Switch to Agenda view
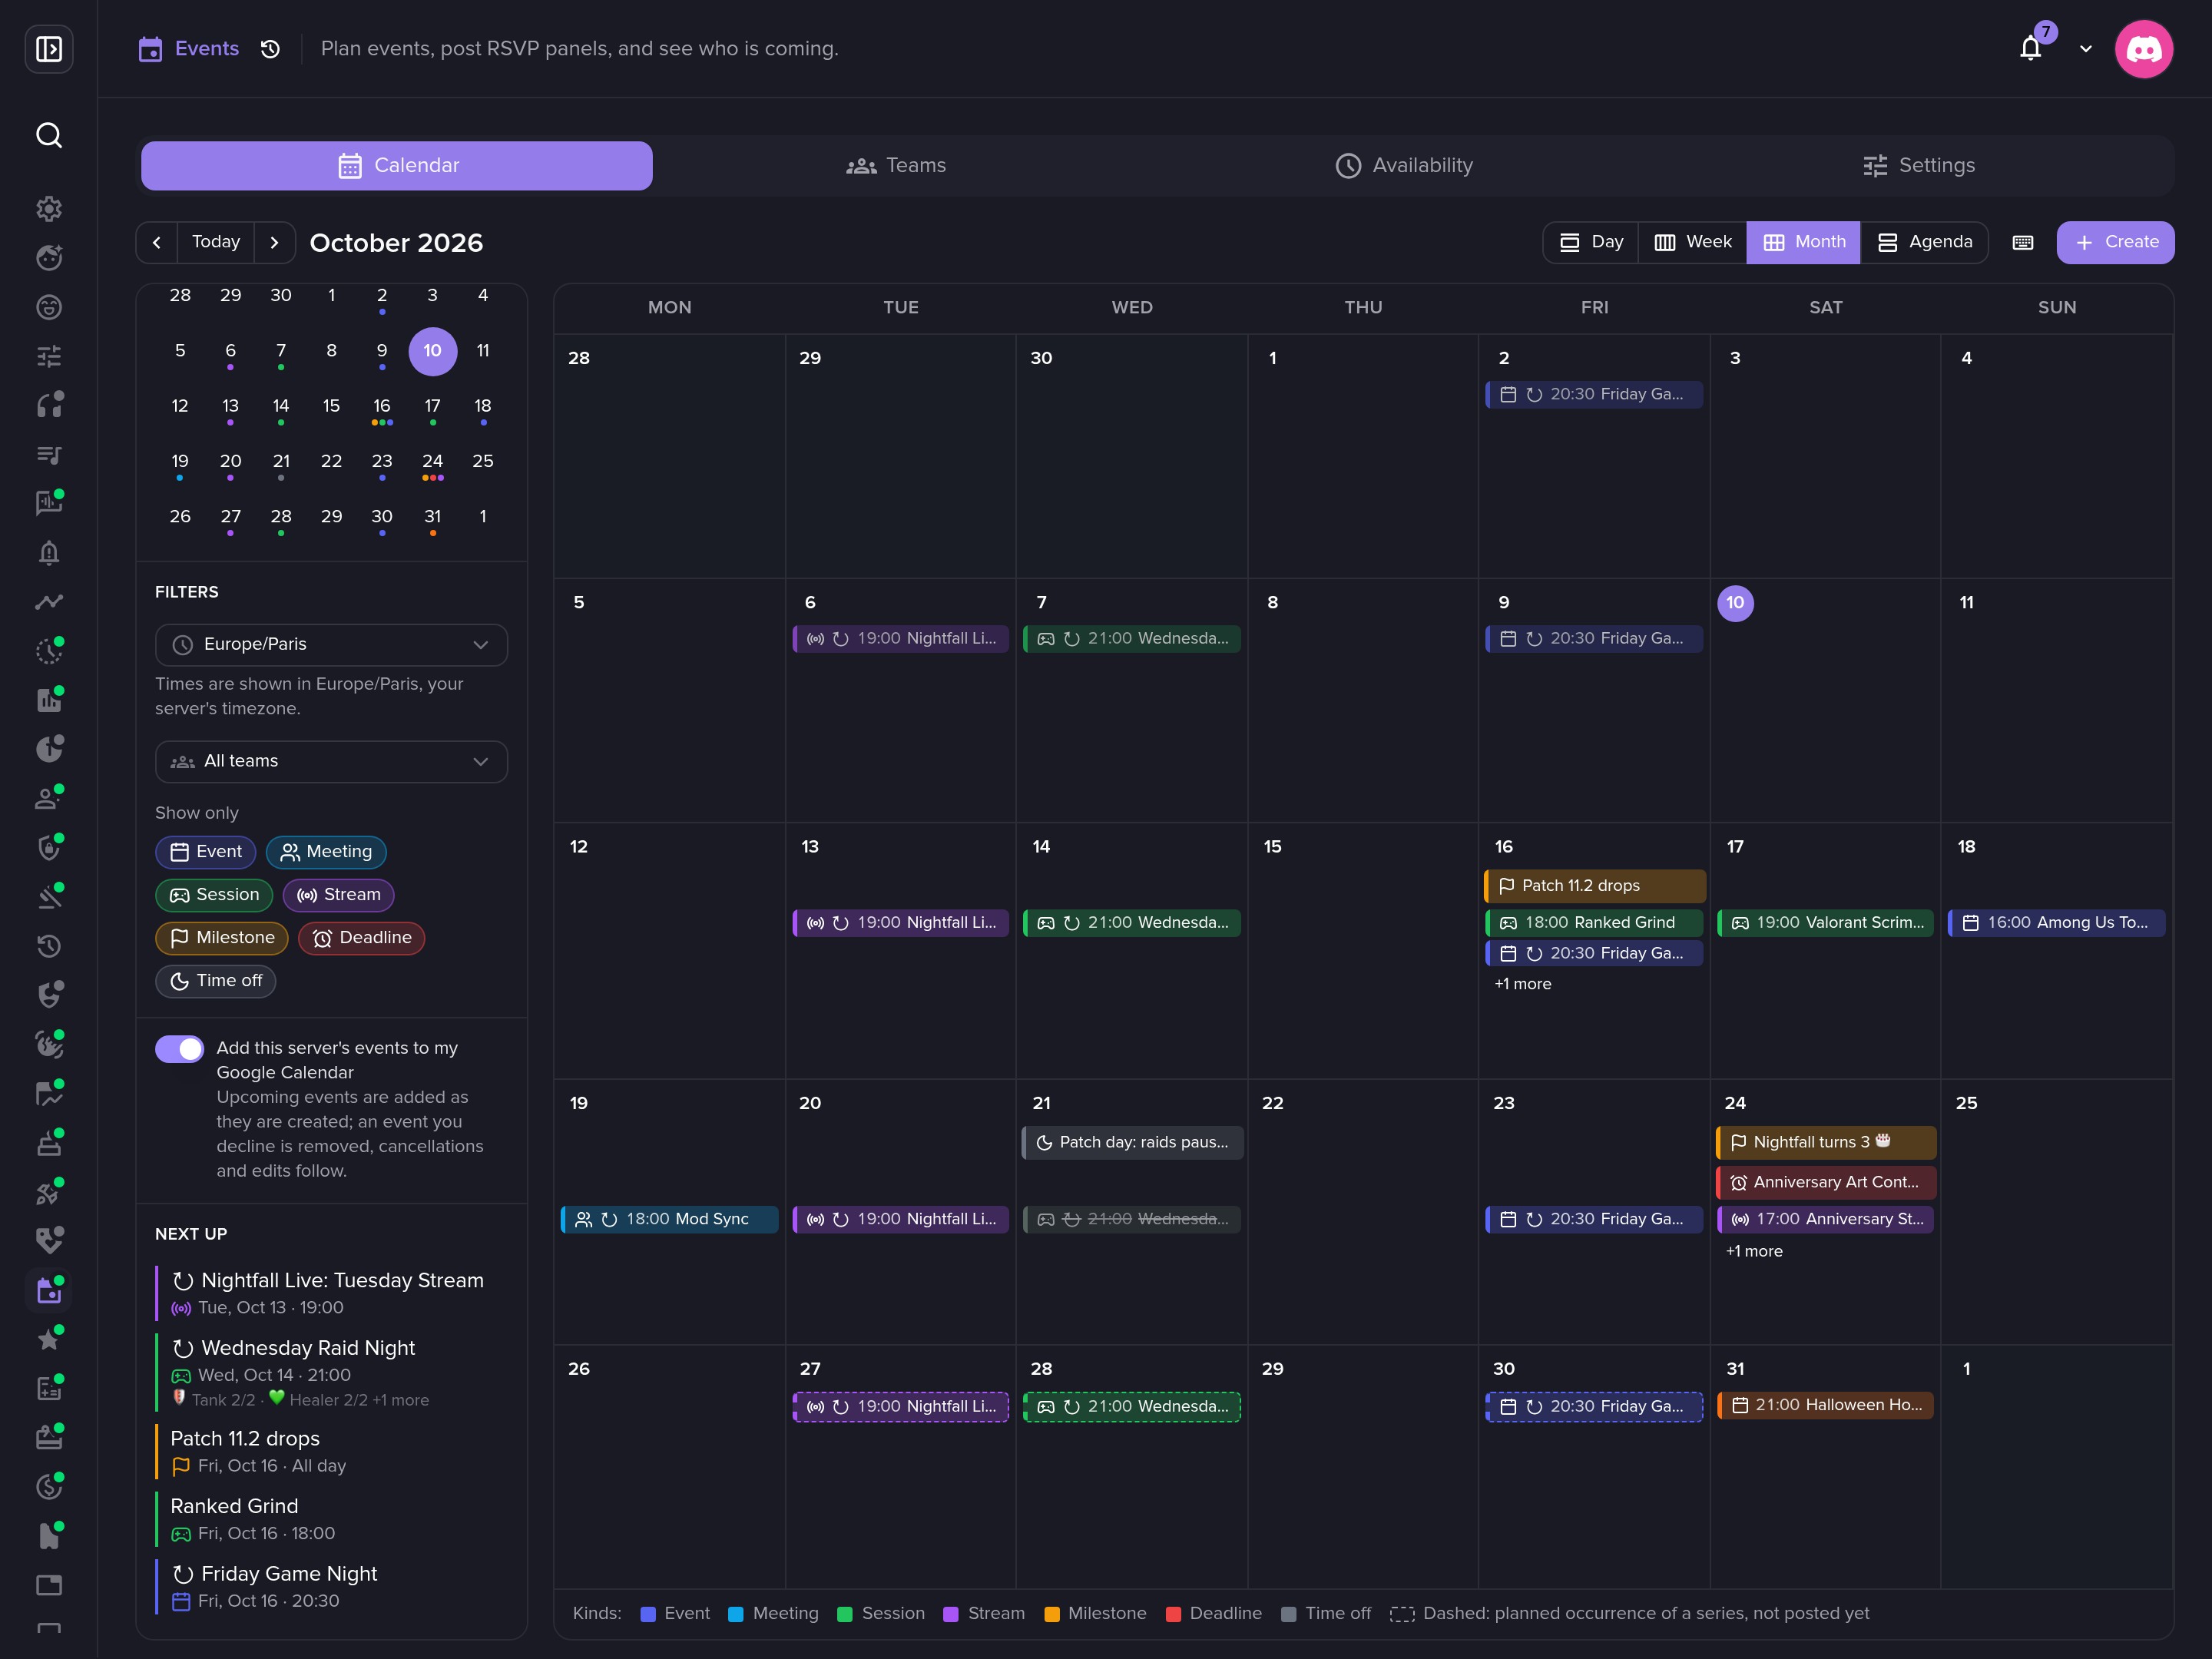2212x1659 pixels. [1924, 242]
